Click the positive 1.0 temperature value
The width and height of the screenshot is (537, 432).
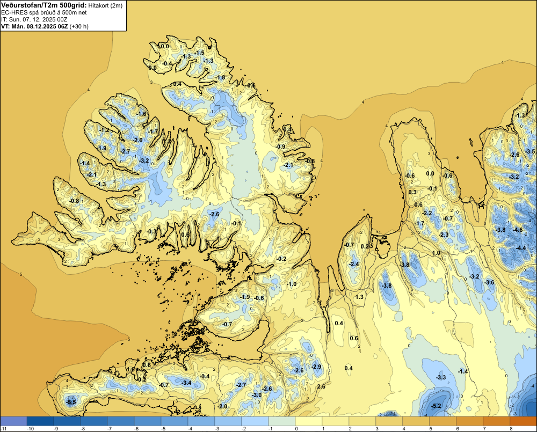click(x=436, y=253)
